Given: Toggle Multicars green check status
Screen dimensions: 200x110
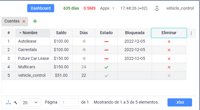Looking at the screenshot, I should 106,67.
